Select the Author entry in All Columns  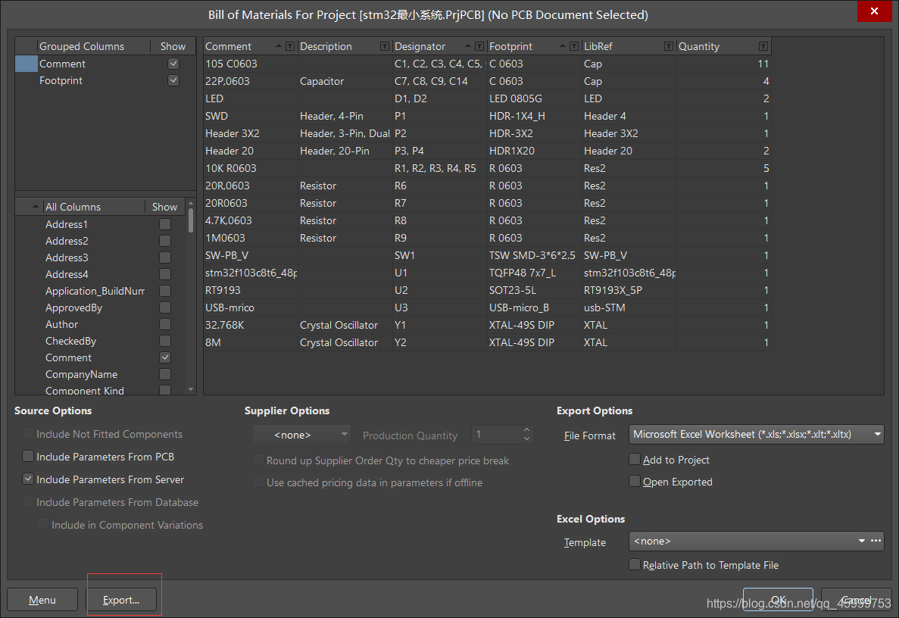coord(61,324)
